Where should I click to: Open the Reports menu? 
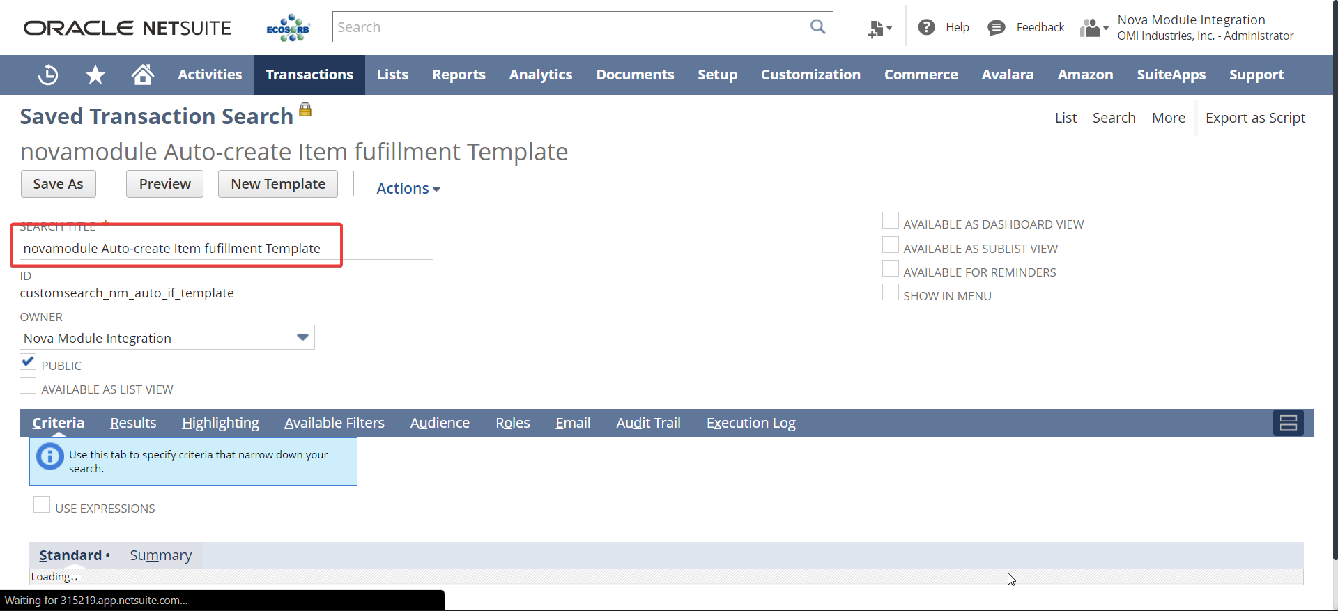point(459,75)
